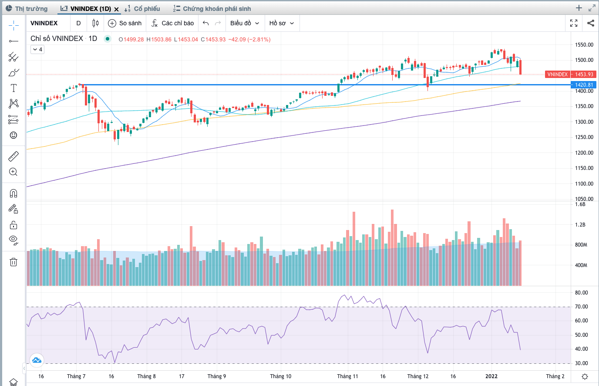Viewport: 599px width, 386px height.
Task: Lock all drawing tools
Action: point(13,225)
